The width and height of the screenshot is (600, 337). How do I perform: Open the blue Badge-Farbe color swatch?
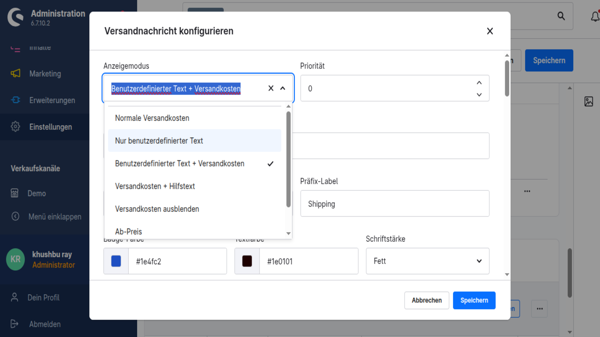(116, 261)
